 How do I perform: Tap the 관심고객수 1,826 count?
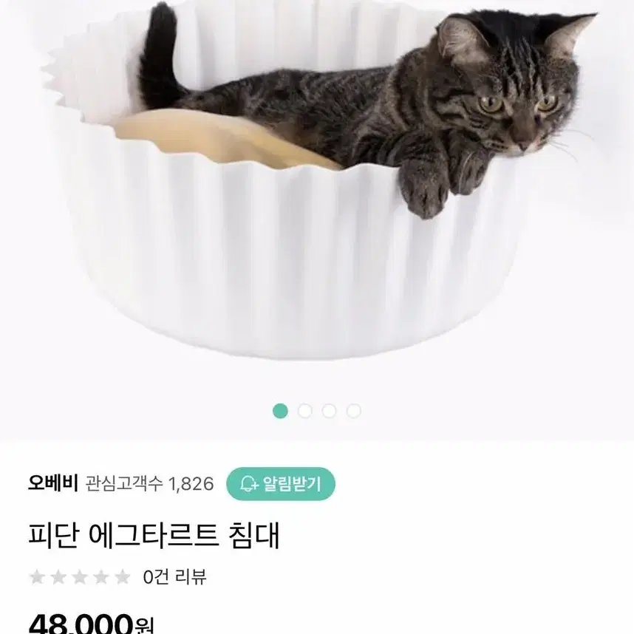(149, 483)
